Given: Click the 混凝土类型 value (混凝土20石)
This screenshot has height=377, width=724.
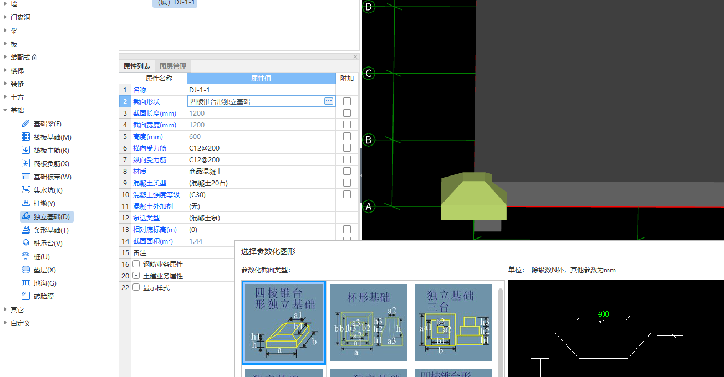Looking at the screenshot, I should [x=261, y=183].
